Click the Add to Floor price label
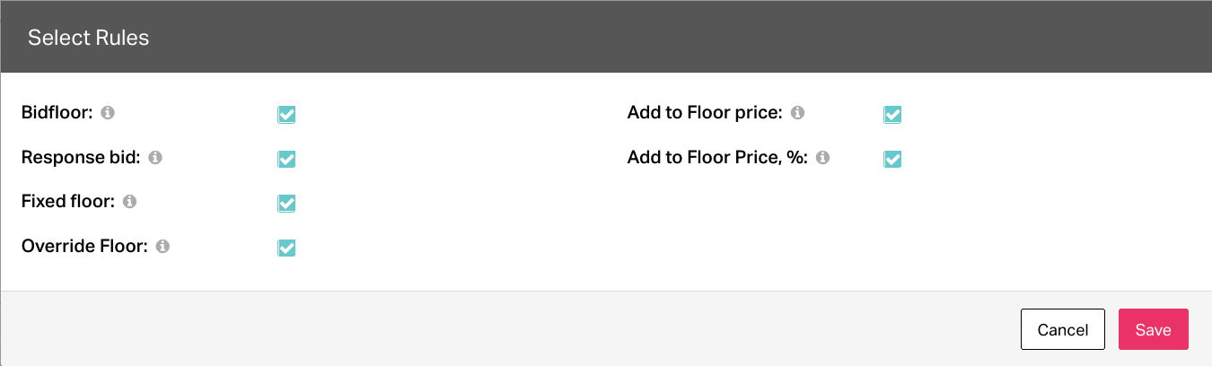 tap(706, 113)
